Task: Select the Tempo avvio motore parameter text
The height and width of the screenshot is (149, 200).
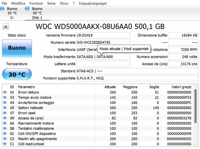Action: [x=35, y=97]
